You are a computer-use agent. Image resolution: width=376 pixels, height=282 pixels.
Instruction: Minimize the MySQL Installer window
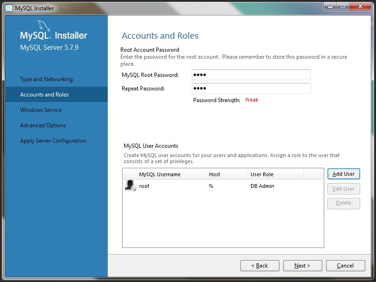click(330, 6)
